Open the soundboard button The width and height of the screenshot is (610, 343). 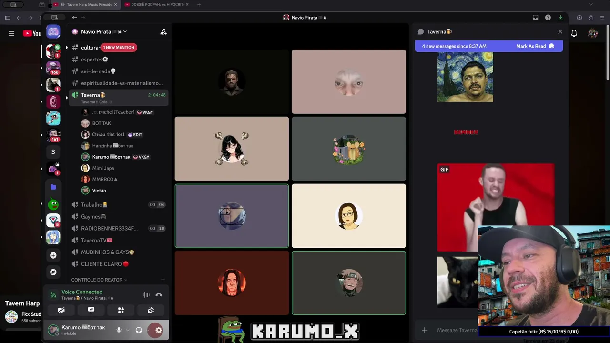click(151, 310)
